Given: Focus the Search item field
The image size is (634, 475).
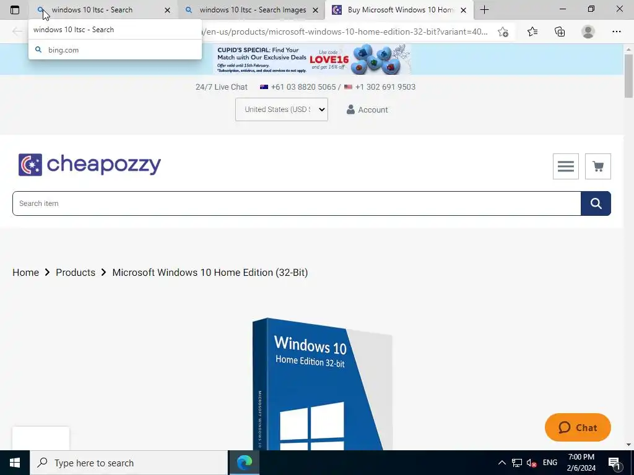Looking at the screenshot, I should tap(297, 203).
